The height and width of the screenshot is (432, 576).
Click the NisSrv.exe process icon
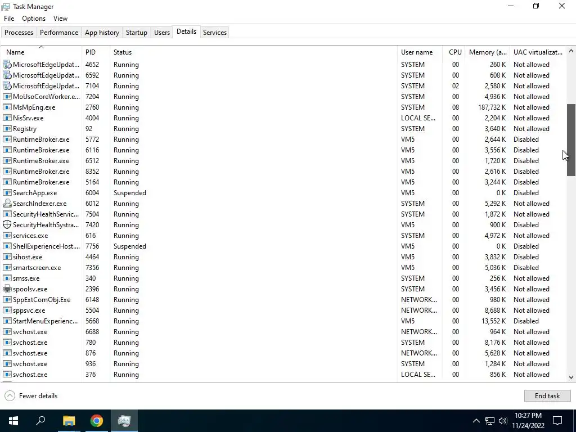point(7,118)
